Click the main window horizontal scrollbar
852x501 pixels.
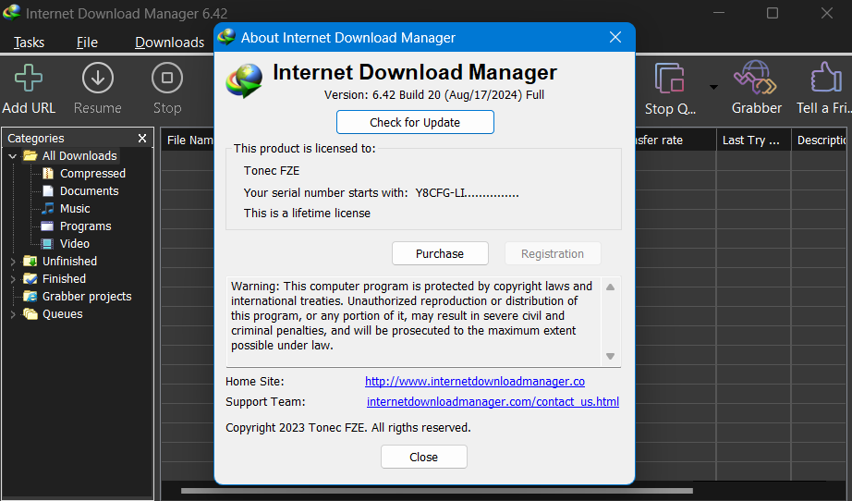tap(437, 491)
